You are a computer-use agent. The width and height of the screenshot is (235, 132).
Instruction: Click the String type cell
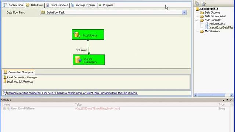pyautogui.click(x=222, y=109)
